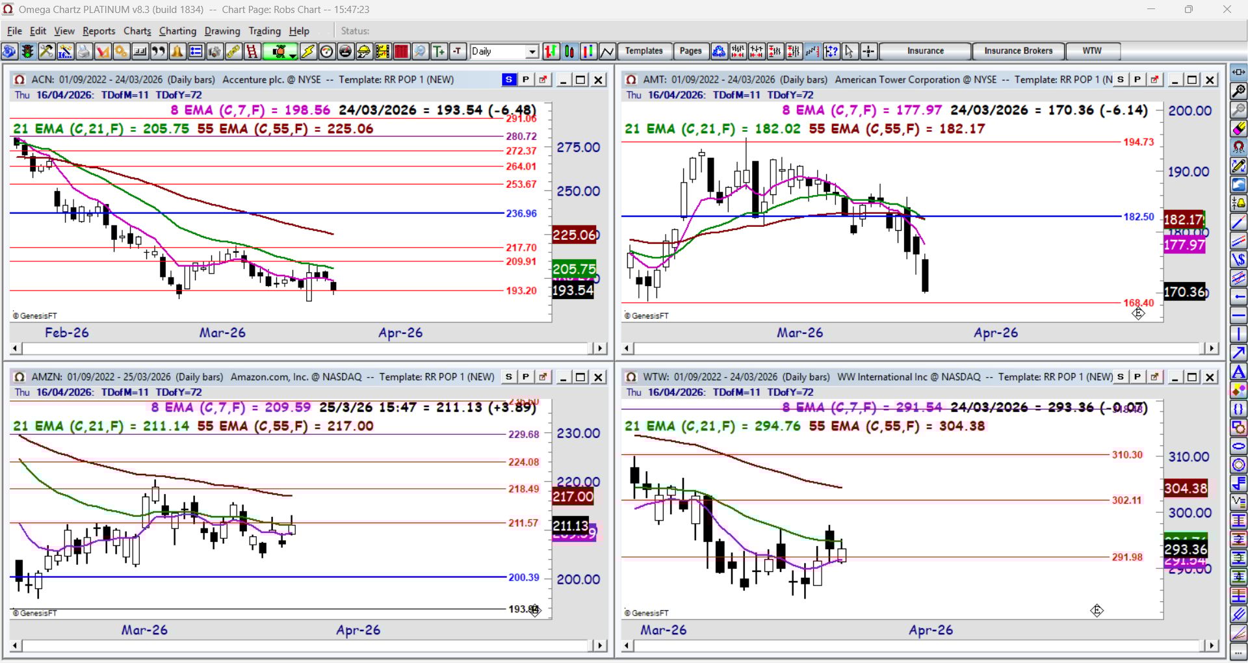
Task: Click the -T icon in toolbar
Action: [x=458, y=51]
